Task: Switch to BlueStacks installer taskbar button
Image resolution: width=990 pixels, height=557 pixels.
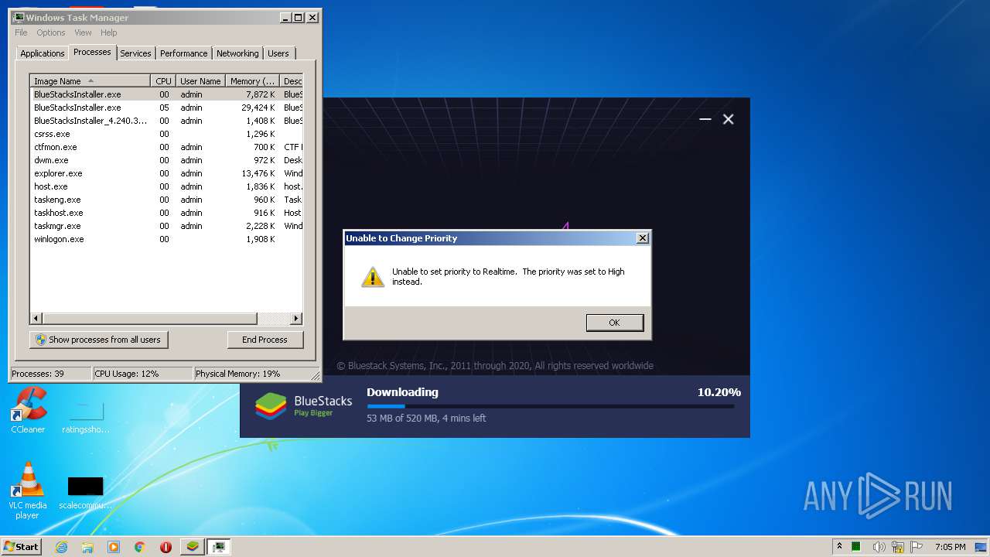Action: pos(193,547)
